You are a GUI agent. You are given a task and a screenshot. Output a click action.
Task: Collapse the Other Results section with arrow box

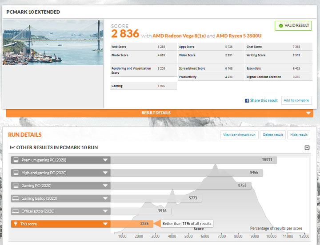[307, 147]
